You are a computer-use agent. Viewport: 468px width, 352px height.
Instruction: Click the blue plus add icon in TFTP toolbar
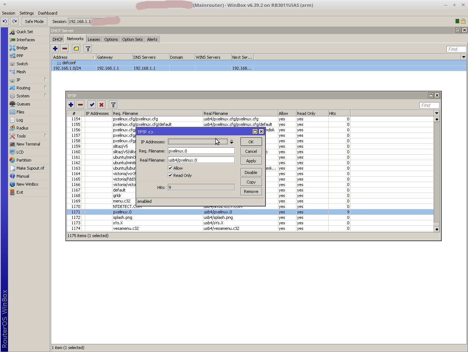point(71,105)
